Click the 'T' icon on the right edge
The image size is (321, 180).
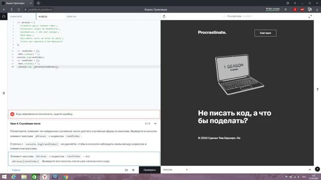(317, 90)
